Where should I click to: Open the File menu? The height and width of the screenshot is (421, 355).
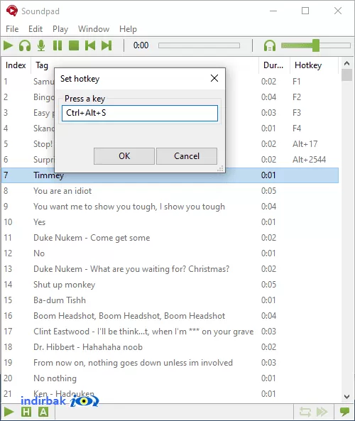pyautogui.click(x=12, y=29)
